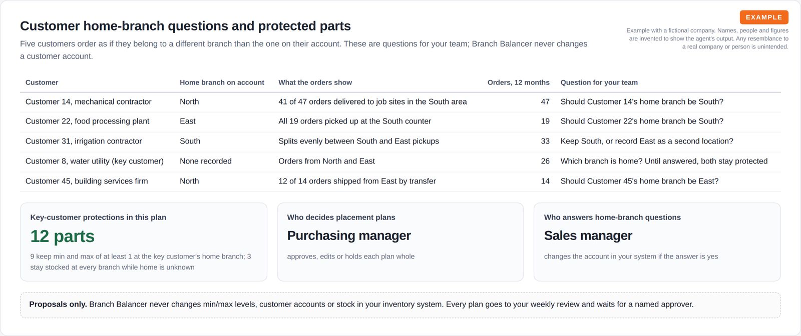Click the order count 19
Screen dimensions: 801x336
pyautogui.click(x=545, y=121)
